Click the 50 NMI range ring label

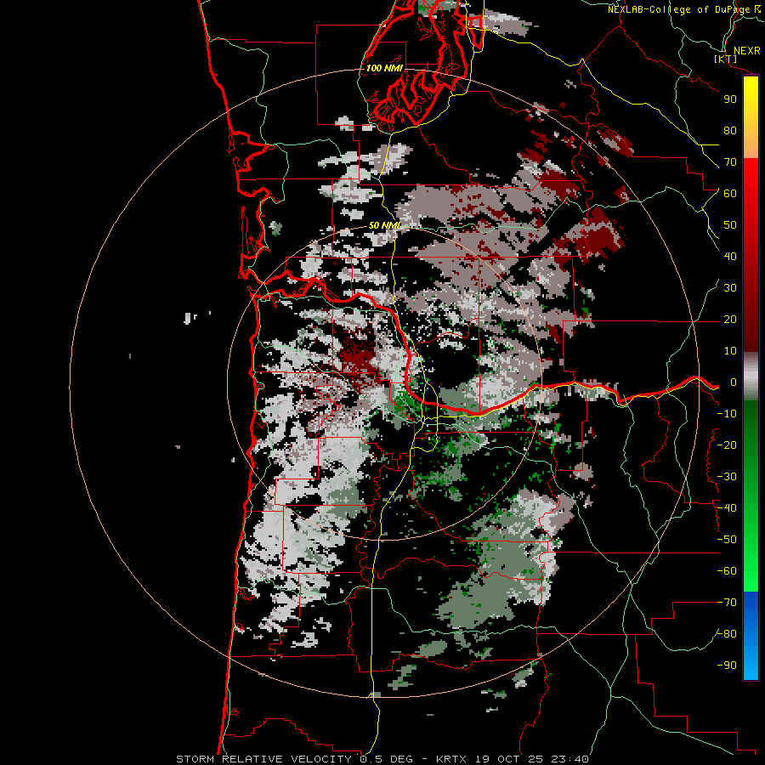384,225
